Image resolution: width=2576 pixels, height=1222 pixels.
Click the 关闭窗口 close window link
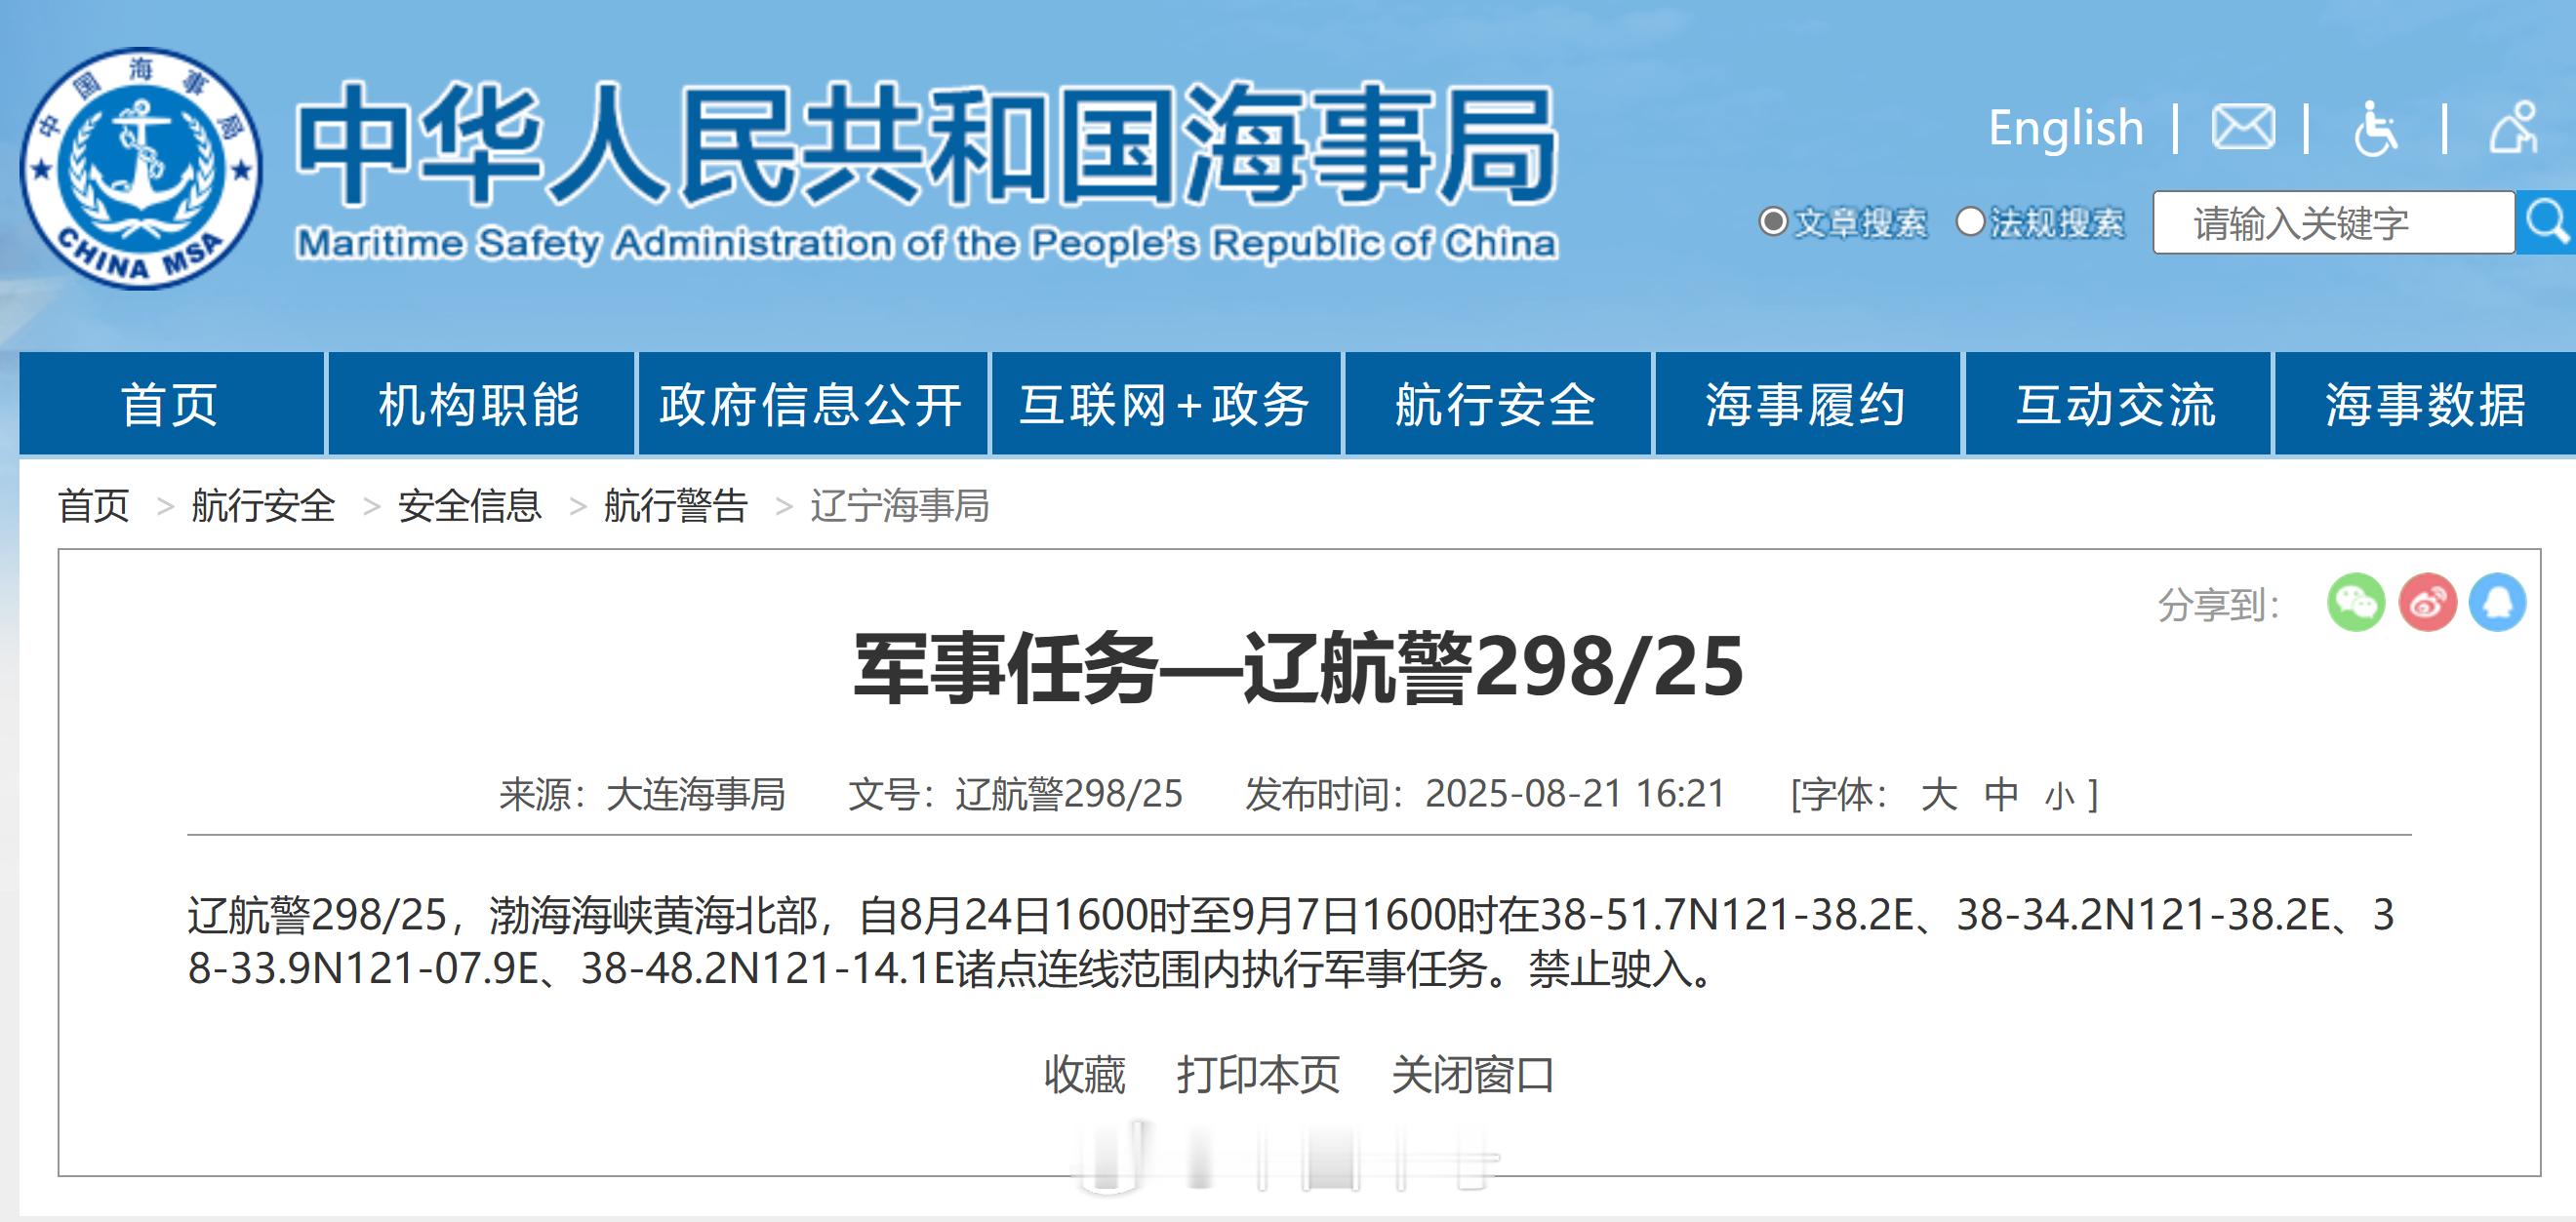(x=1473, y=1075)
